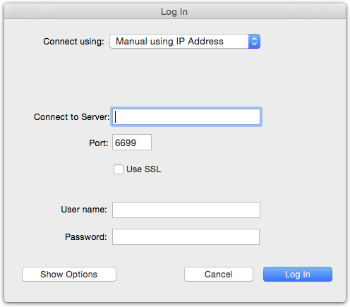
Task: Select the Manual using IP Address text
Action: (x=169, y=42)
